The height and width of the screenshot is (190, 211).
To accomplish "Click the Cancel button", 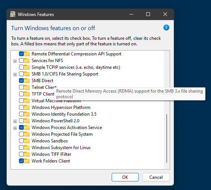I will [156, 177].
